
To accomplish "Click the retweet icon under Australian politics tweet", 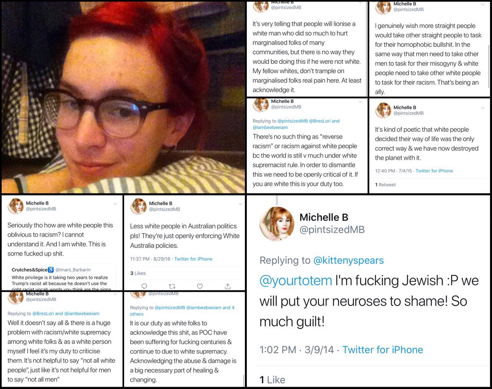I will [x=172, y=286].
